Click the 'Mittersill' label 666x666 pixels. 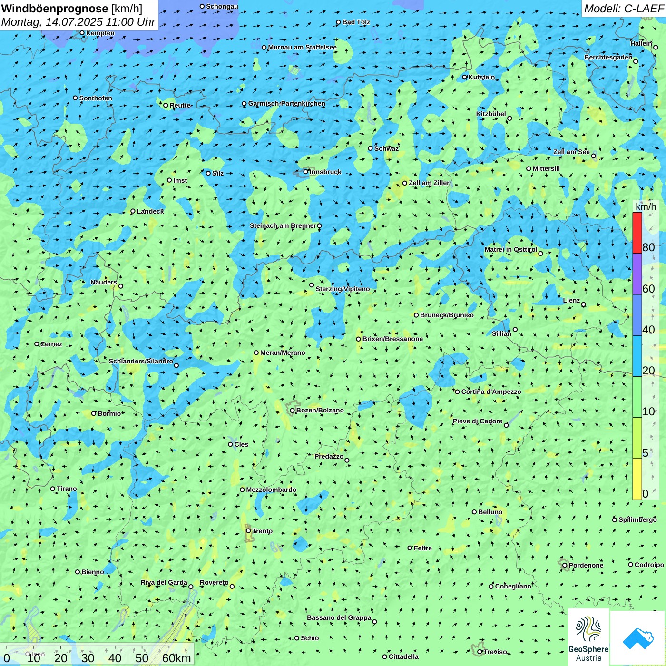(x=546, y=168)
